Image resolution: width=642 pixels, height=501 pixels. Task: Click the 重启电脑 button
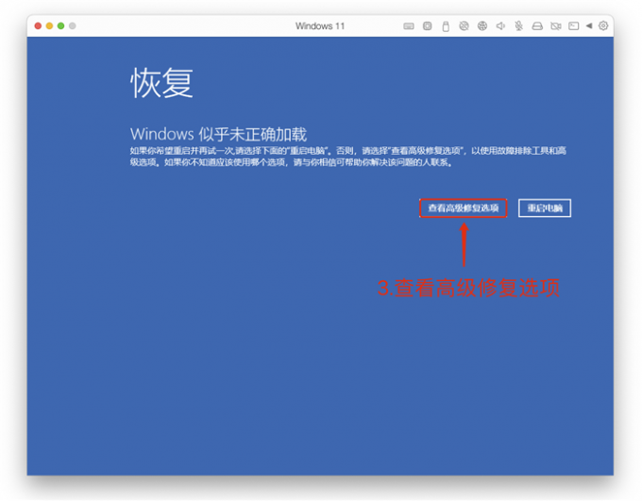(545, 208)
